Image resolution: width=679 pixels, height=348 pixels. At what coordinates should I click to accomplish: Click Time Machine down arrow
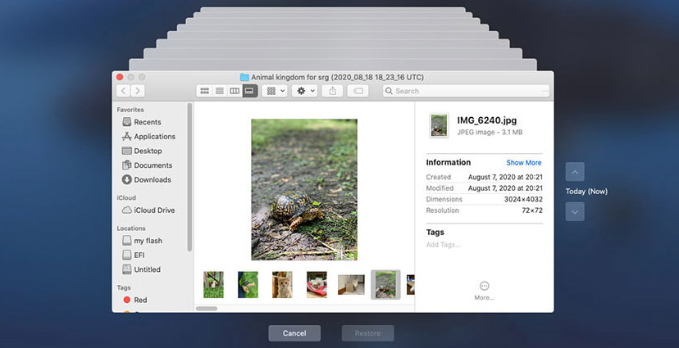click(575, 212)
